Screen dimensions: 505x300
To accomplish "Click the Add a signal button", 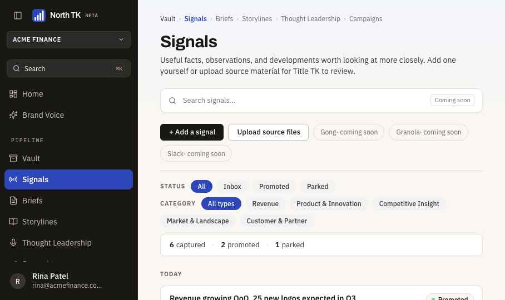I will (192, 132).
